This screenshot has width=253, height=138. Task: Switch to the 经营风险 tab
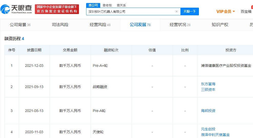click(x=100, y=25)
